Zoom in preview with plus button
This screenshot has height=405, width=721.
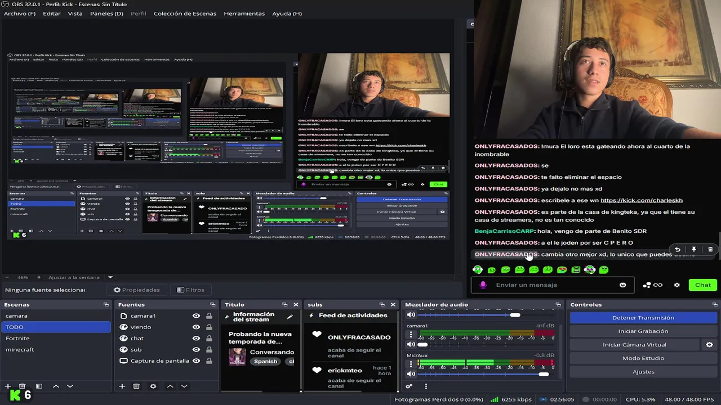coord(39,277)
